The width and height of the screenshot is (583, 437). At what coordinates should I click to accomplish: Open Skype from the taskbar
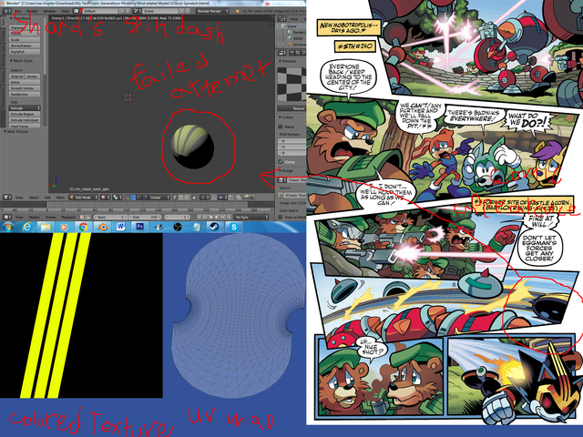click(x=234, y=227)
